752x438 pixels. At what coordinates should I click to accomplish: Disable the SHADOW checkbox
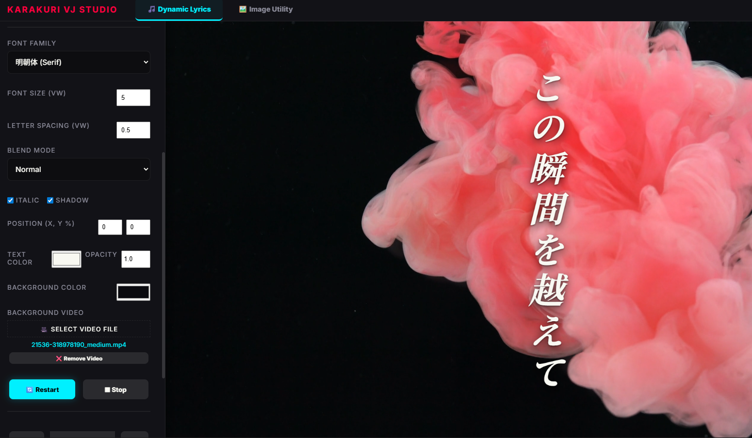pyautogui.click(x=49, y=200)
